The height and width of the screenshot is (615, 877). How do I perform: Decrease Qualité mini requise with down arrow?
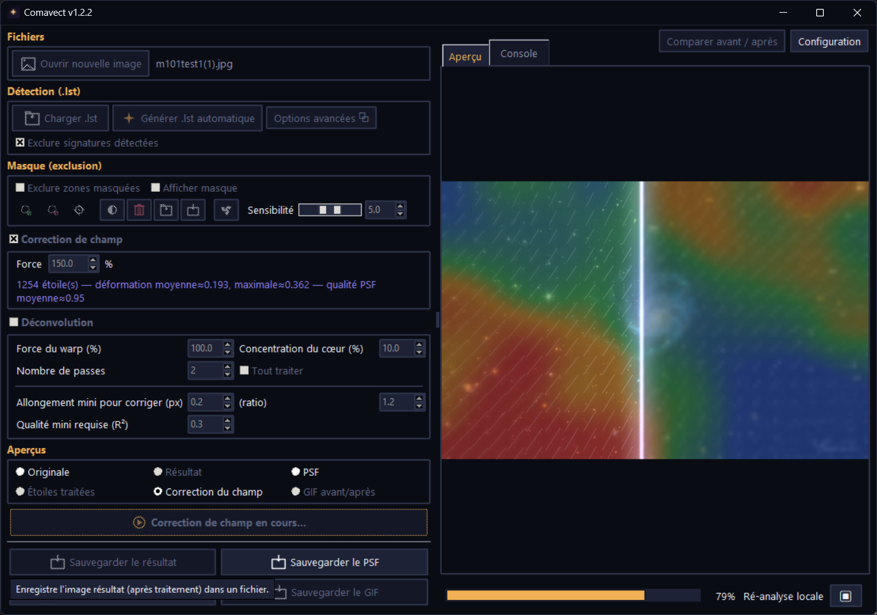pos(228,428)
